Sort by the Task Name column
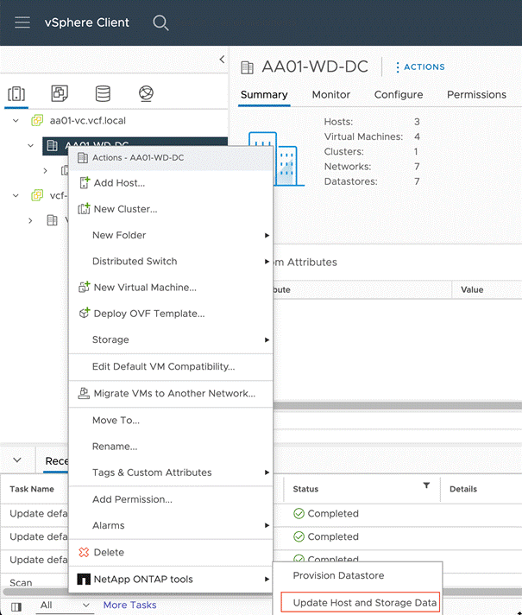The width and height of the screenshot is (522, 615). [32, 489]
